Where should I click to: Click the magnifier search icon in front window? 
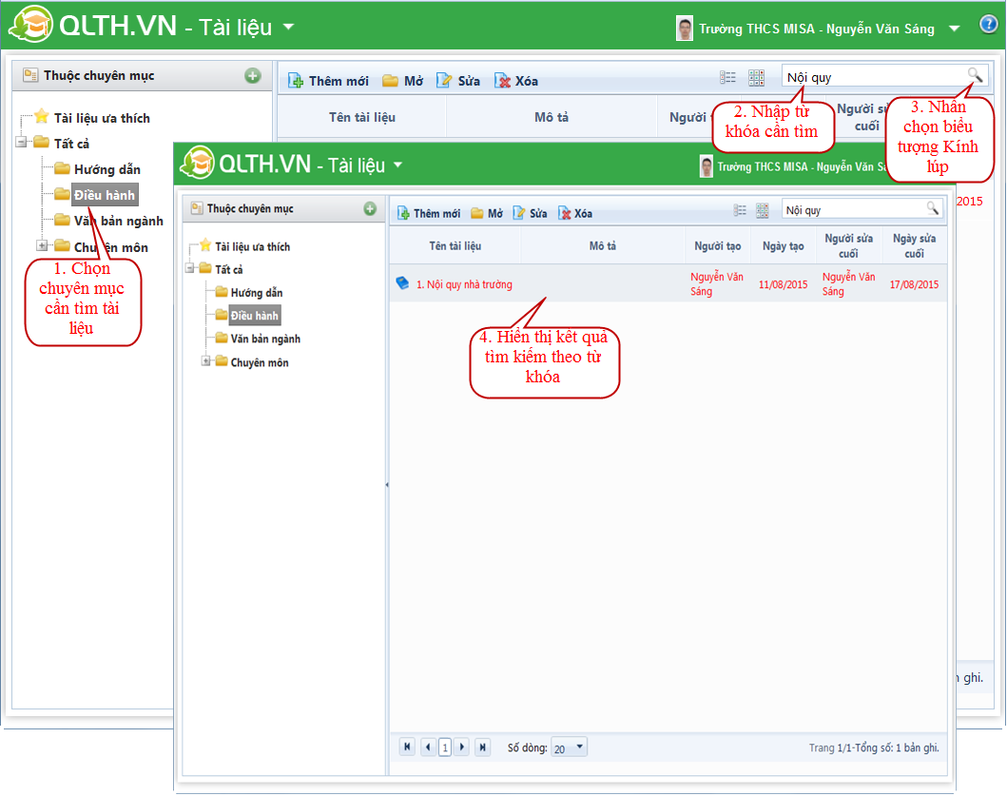click(933, 208)
